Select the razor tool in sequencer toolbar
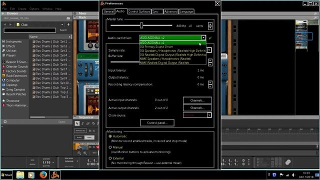 (93, 123)
